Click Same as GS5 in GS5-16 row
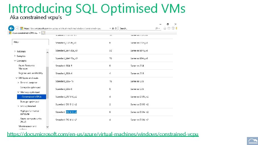 (137, 81)
